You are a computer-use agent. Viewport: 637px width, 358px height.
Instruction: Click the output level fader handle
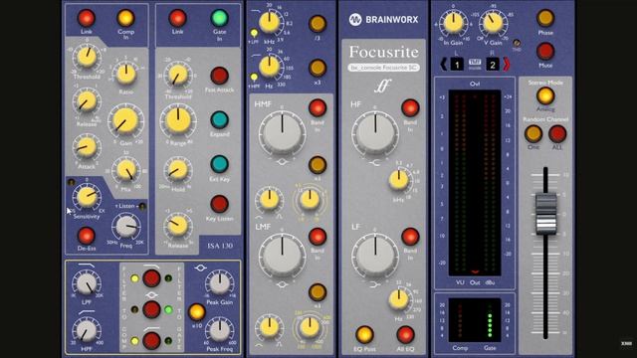pos(545,214)
